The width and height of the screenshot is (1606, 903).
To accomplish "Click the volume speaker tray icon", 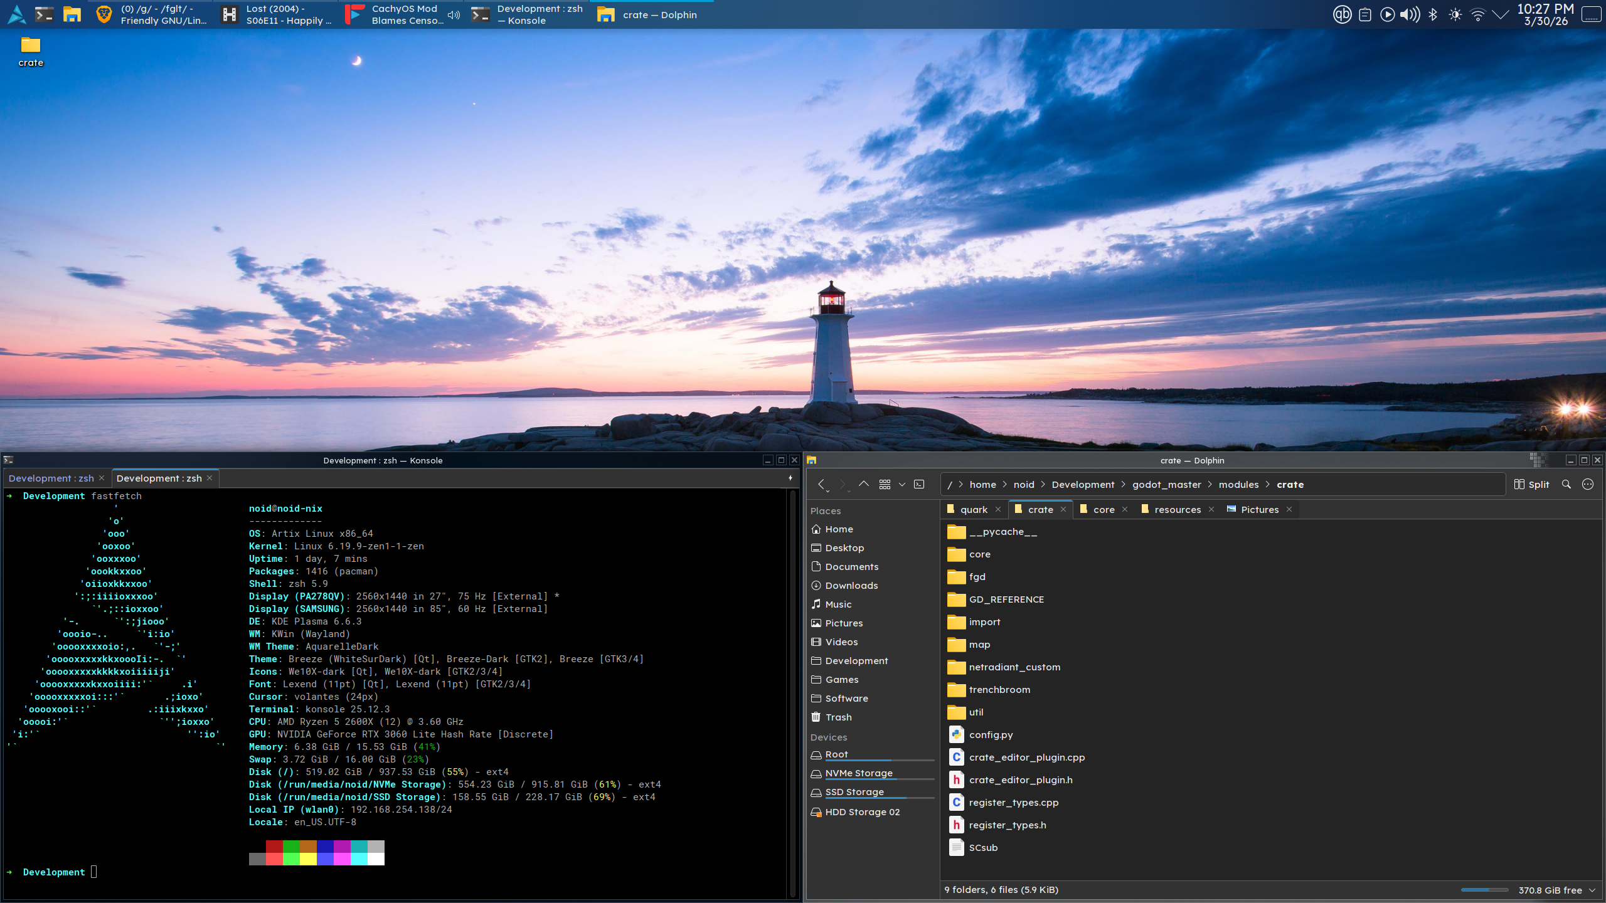I will (x=1410, y=14).
